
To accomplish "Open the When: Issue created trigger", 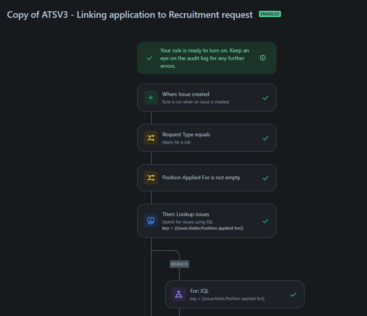I will pos(207,98).
